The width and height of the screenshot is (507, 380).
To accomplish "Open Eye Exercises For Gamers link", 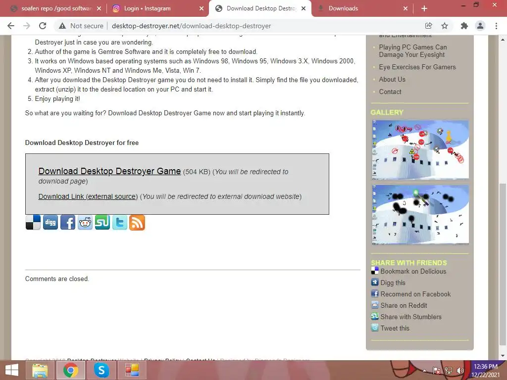I will point(417,67).
